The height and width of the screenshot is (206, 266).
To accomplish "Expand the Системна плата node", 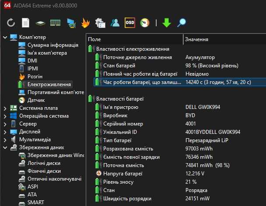I will [x=5, y=108].
